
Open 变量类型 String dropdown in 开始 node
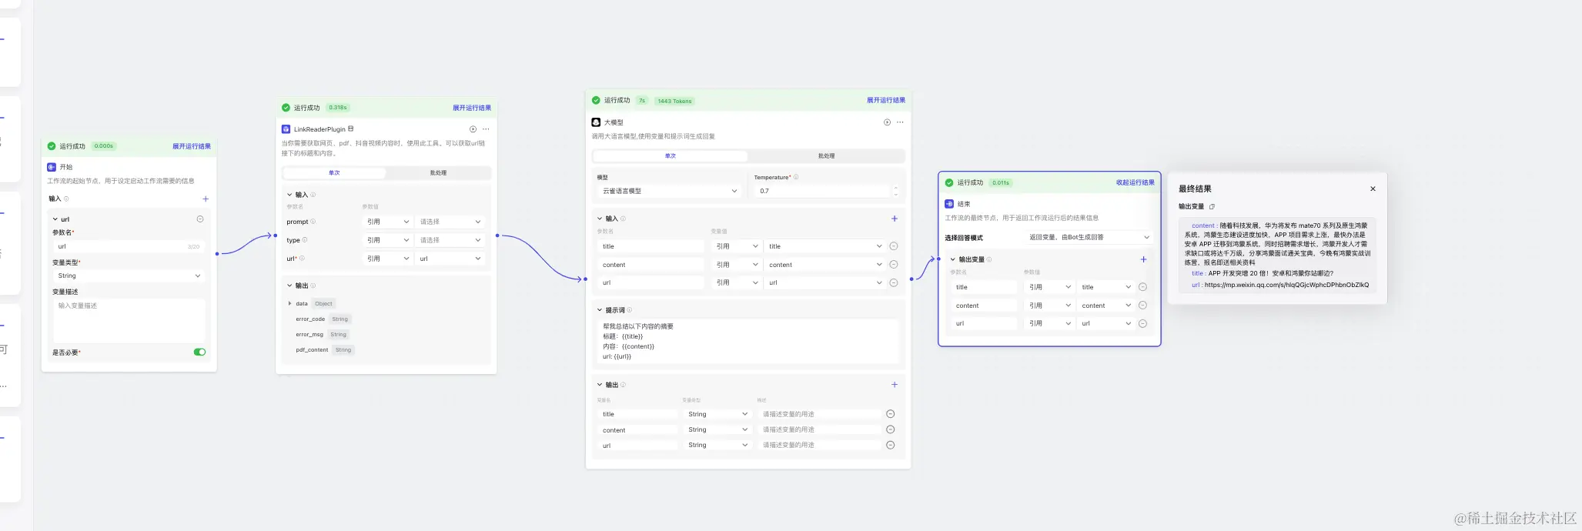tap(129, 276)
